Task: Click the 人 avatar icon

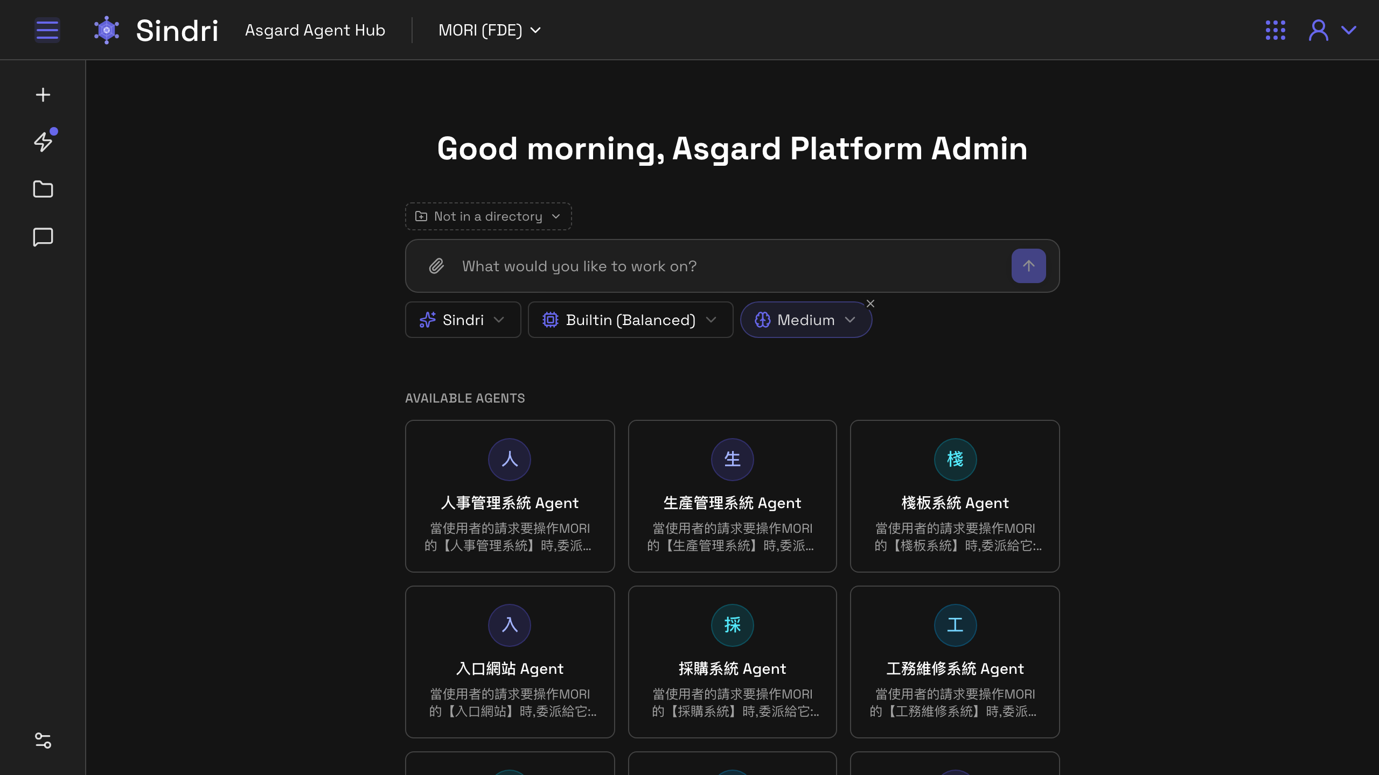Action: (x=510, y=459)
